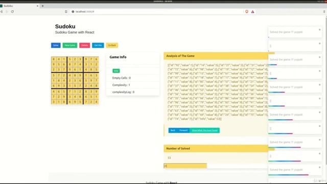
Task: Click the 'Sudoku' page title
Action: point(65,26)
